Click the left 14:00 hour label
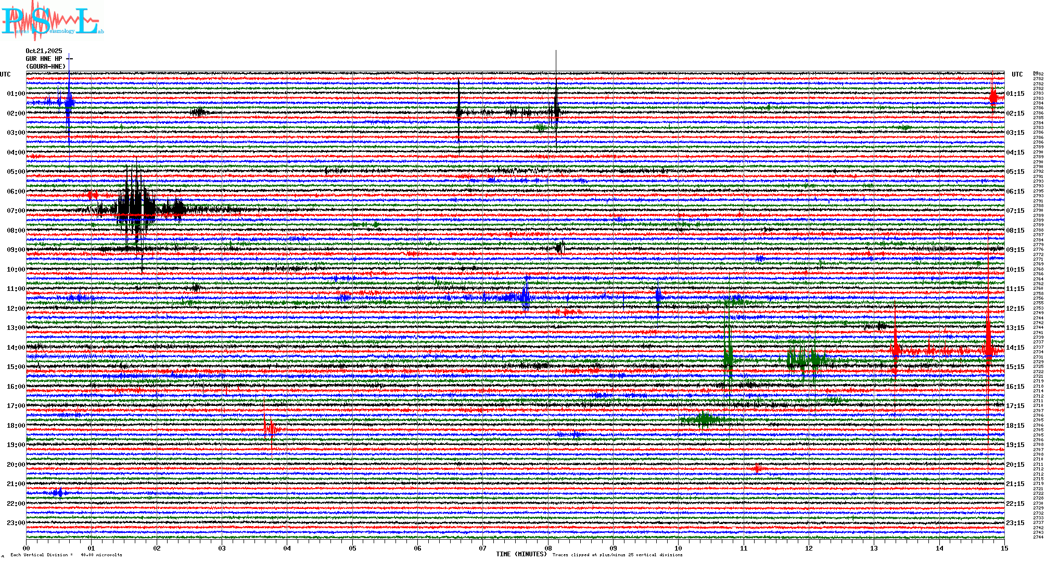Screen dimensions: 1046x562 click(16, 348)
